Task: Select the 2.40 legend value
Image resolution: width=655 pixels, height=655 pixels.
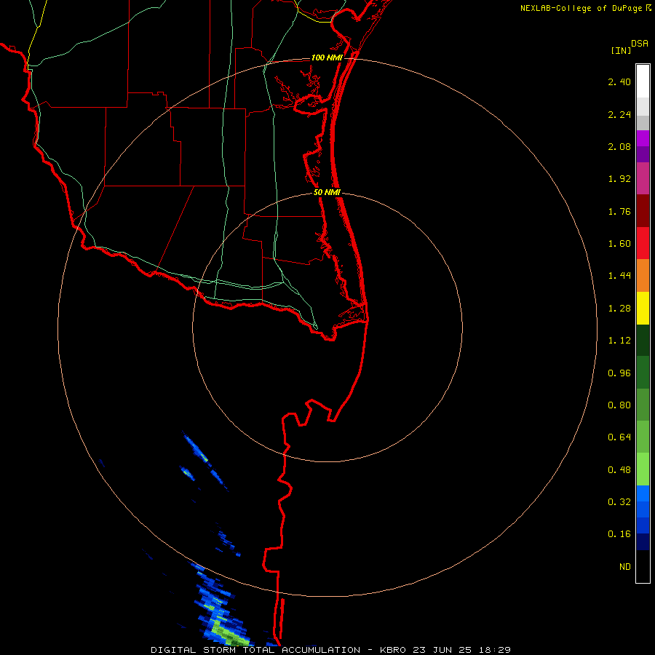Action: (x=619, y=82)
